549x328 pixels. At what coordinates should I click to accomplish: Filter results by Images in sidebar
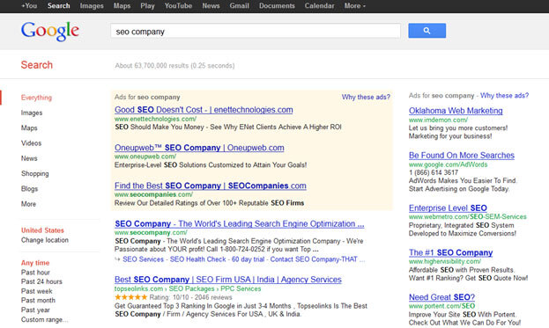click(x=32, y=113)
